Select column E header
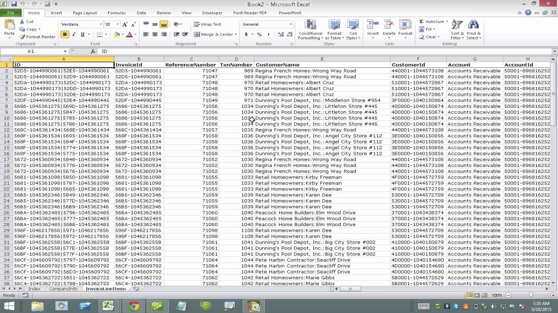Image resolution: width=558 pixels, height=313 pixels. click(x=322, y=59)
